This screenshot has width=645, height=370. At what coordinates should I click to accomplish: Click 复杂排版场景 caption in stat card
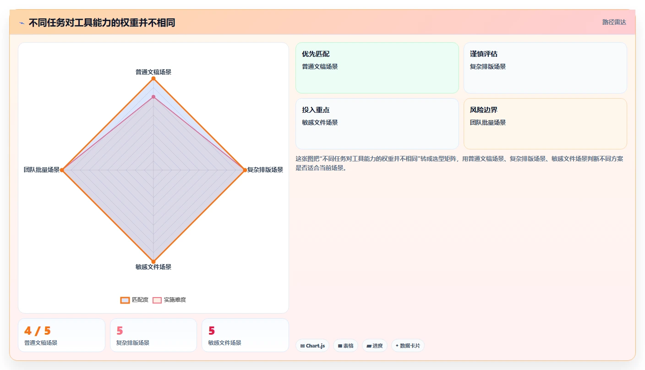point(133,343)
